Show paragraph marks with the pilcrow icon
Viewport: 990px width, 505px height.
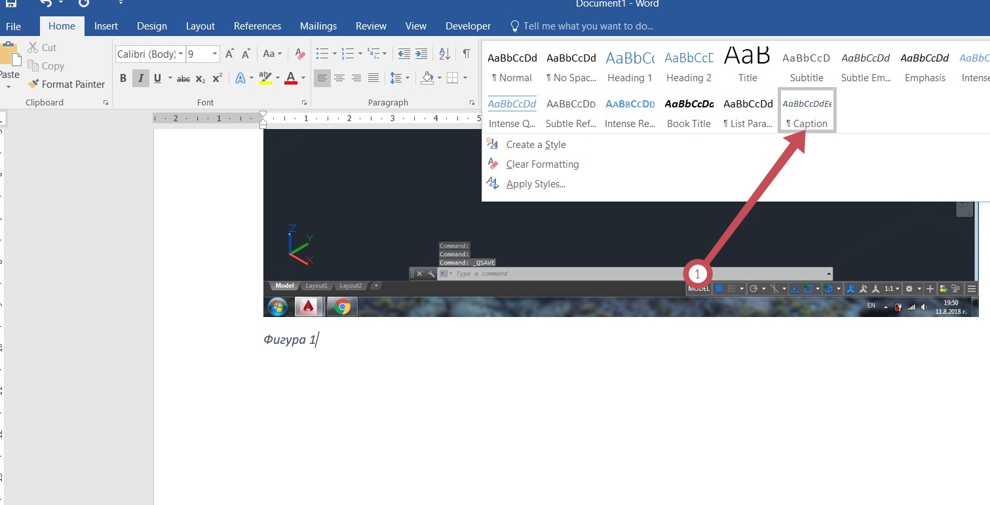466,54
